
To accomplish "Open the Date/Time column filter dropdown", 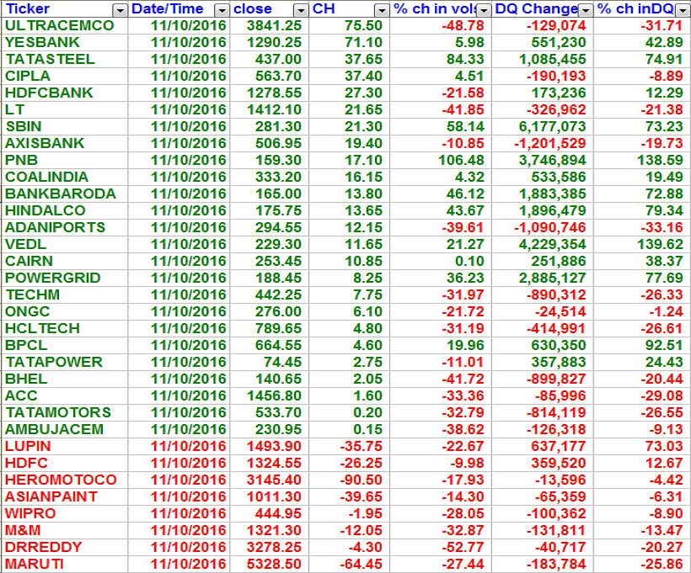I will 222,9.
